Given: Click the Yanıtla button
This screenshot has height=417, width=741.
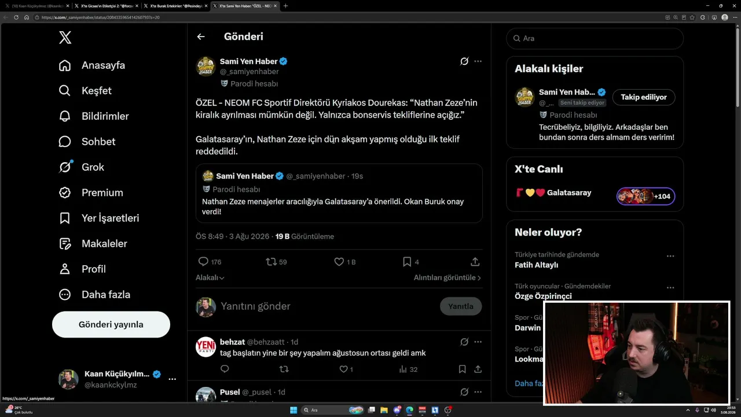Looking at the screenshot, I should [461, 306].
